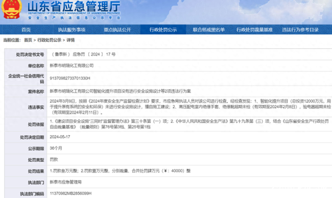Select the 行政处罚公示 tab
The width and height of the screenshot is (332, 198).
[163, 30]
